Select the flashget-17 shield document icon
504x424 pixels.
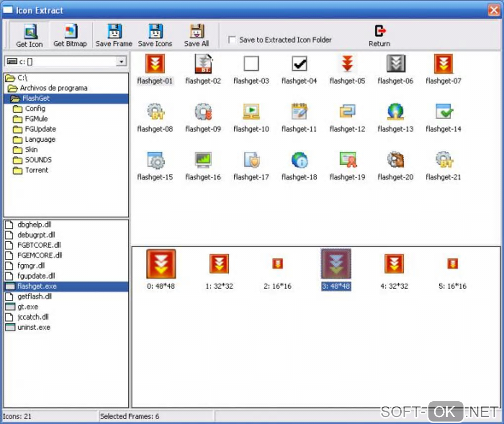(x=251, y=166)
